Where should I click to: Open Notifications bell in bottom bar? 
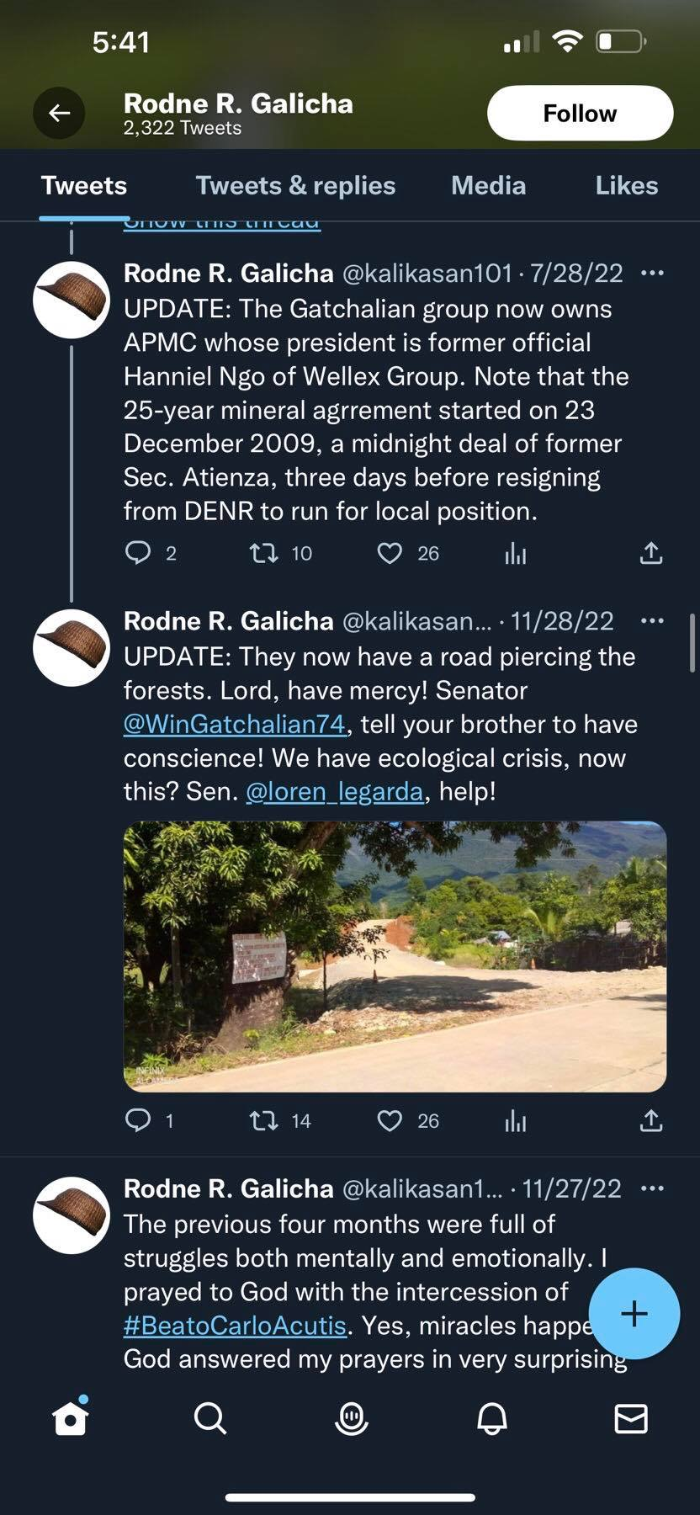point(492,1418)
